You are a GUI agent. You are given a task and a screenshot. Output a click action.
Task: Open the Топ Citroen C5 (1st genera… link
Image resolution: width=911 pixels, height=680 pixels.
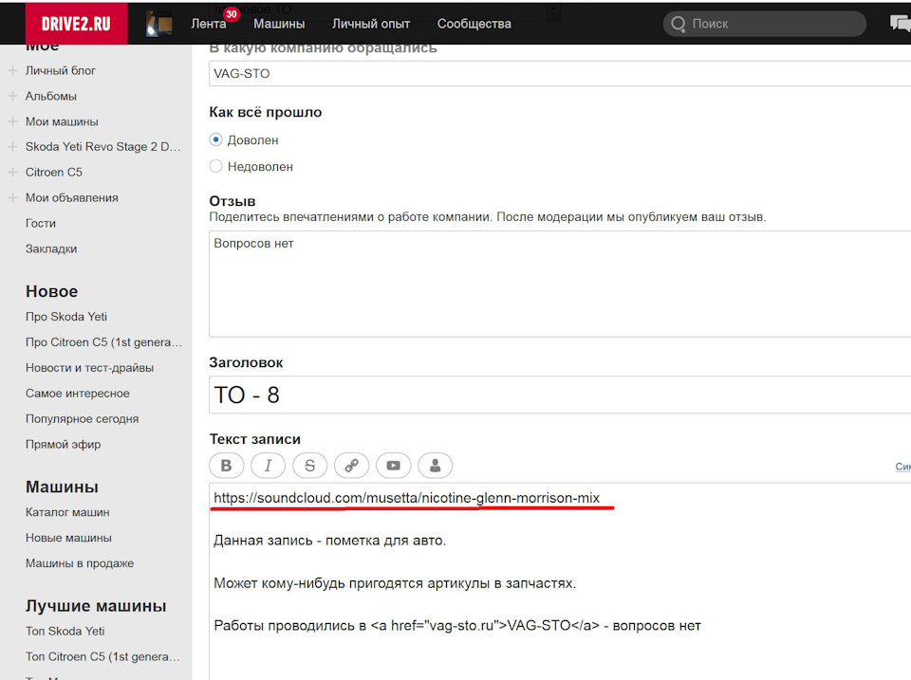click(x=102, y=656)
